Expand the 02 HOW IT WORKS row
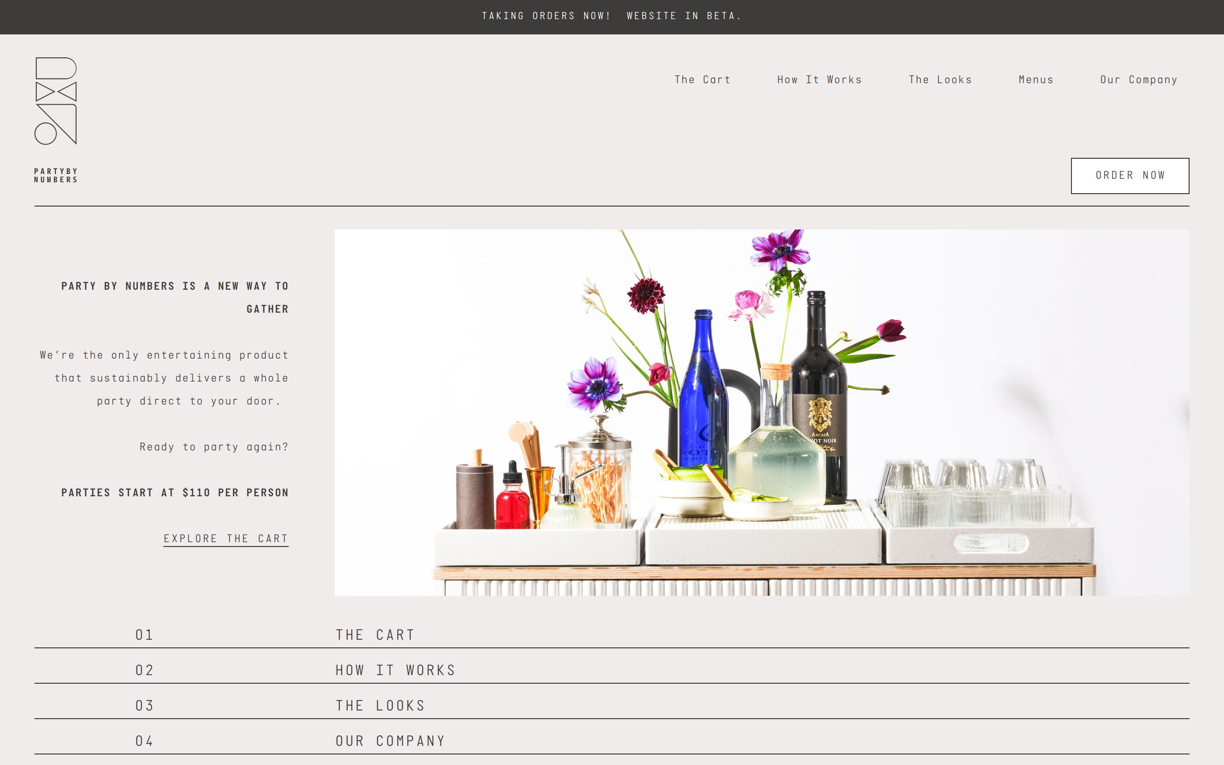The width and height of the screenshot is (1224, 765). tap(395, 670)
